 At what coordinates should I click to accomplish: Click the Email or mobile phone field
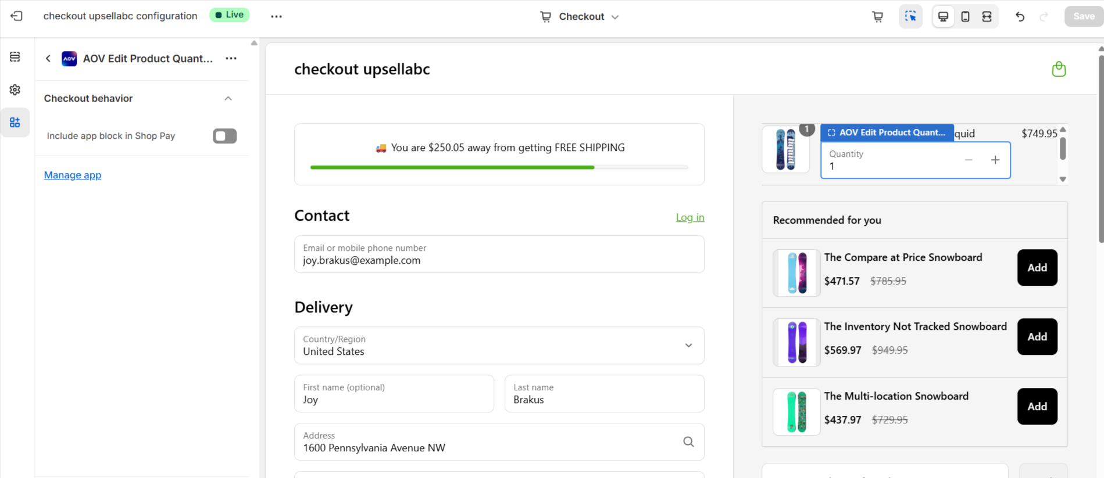pyautogui.click(x=499, y=254)
